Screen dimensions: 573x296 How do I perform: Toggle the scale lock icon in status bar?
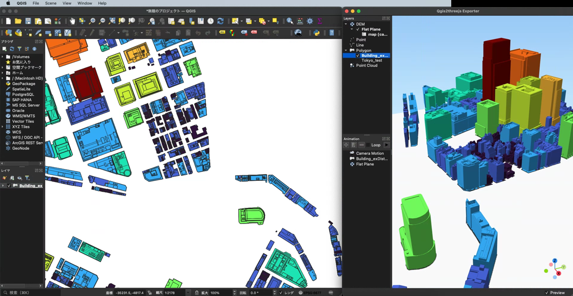point(197,293)
